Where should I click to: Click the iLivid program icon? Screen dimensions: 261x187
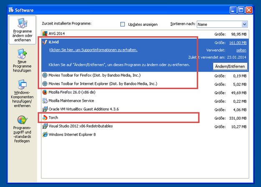point(45,42)
